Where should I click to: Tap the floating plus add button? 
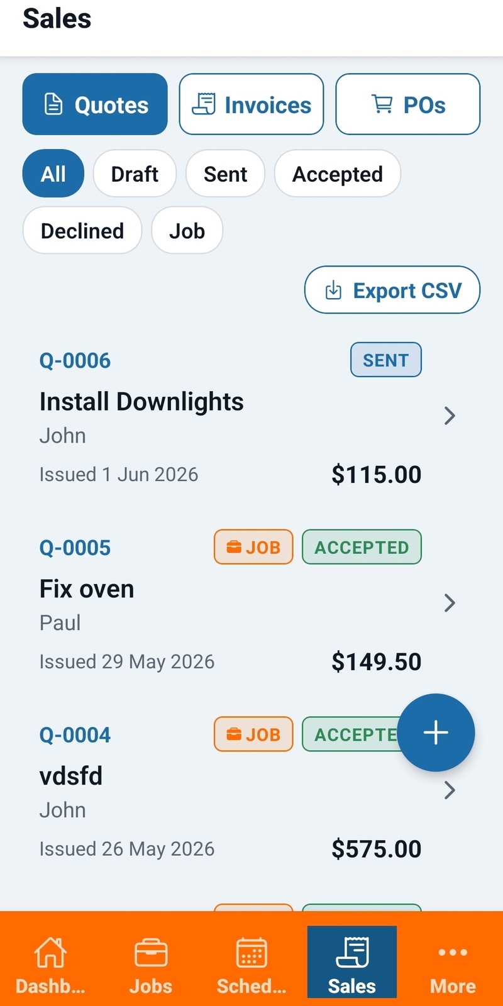[x=436, y=732]
